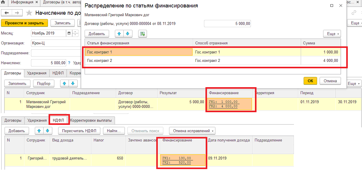Click the home icon in the tab bar

click(3, 3)
